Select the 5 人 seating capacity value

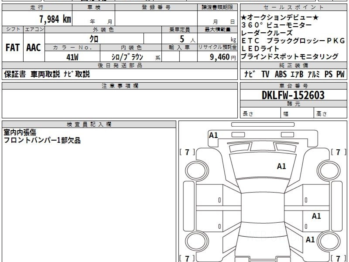188,39
